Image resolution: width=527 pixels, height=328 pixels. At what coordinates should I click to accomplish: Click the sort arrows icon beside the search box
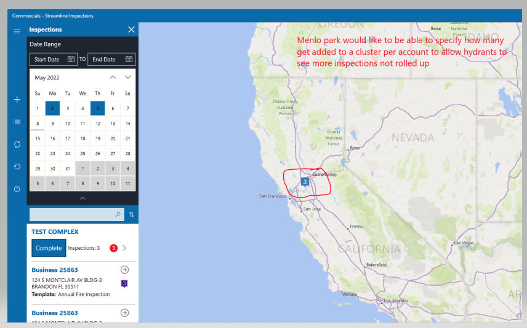131,215
